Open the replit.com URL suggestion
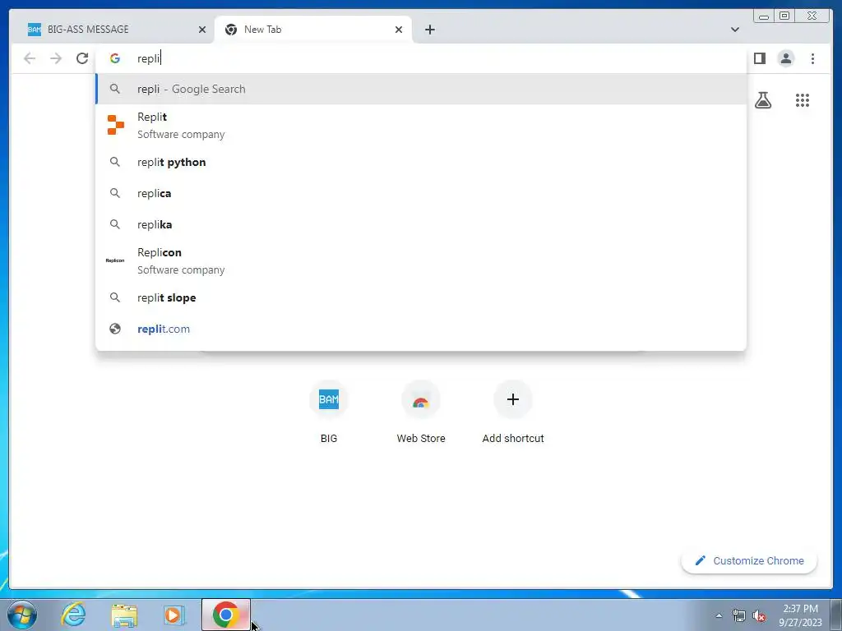The image size is (842, 631). pos(421,329)
